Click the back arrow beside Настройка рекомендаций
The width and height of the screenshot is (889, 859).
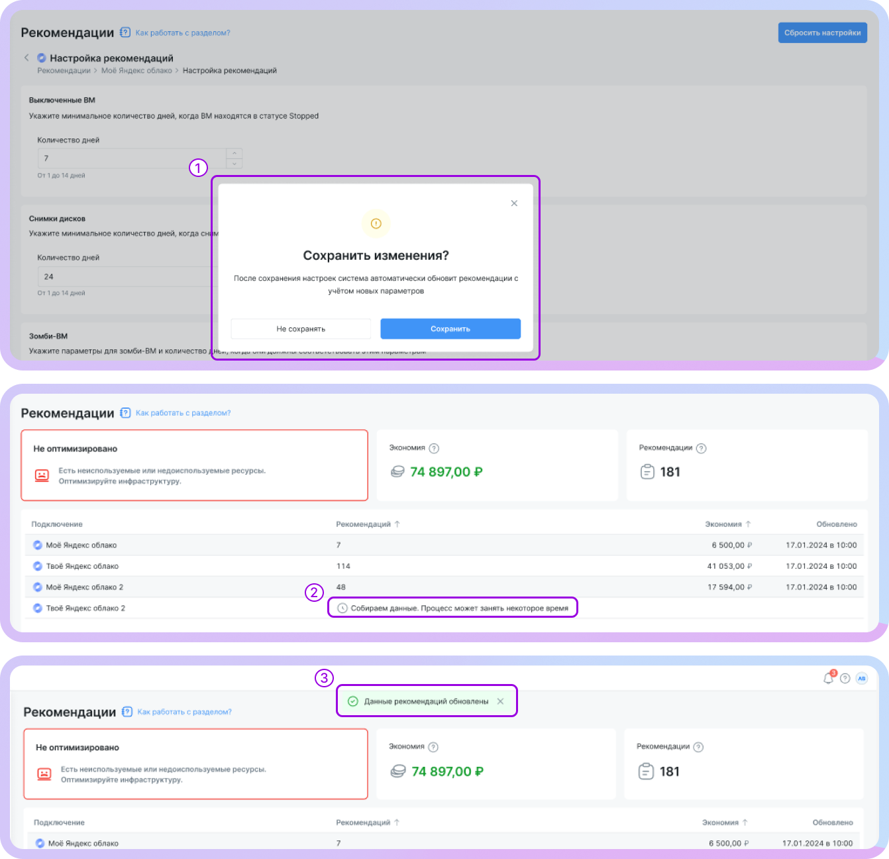click(x=26, y=58)
